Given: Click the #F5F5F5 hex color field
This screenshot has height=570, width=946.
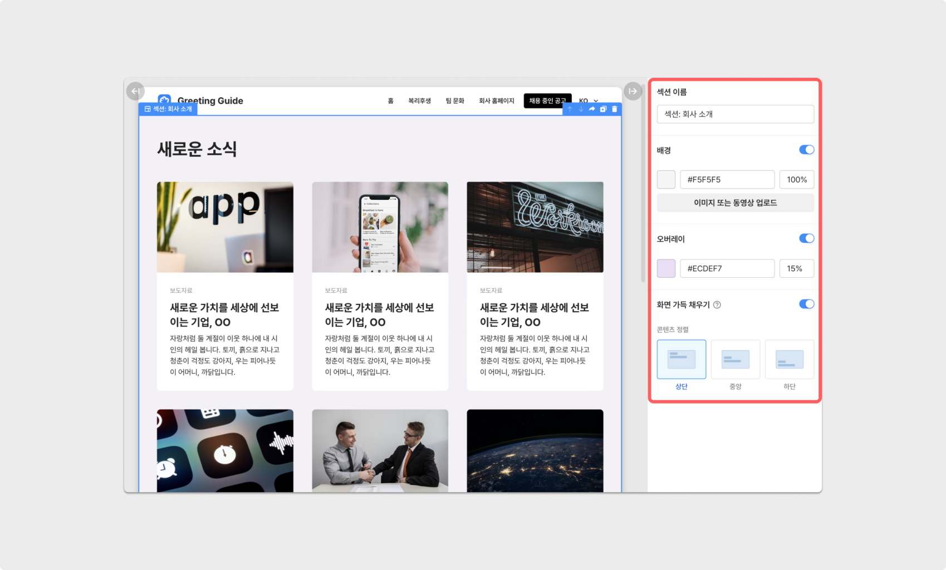Looking at the screenshot, I should (727, 179).
